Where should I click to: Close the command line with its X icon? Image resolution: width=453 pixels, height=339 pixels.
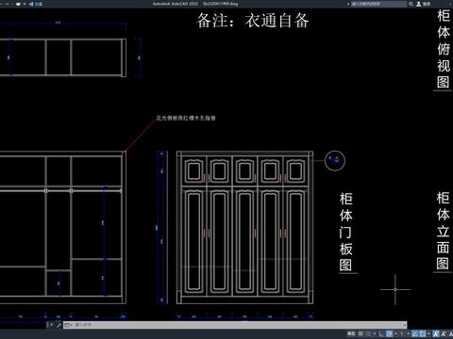click(51, 325)
